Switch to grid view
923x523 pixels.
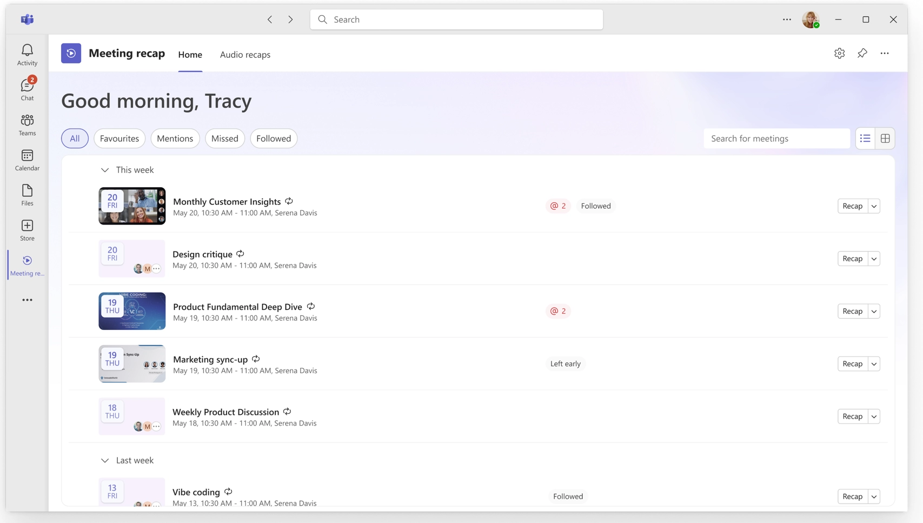(x=885, y=138)
